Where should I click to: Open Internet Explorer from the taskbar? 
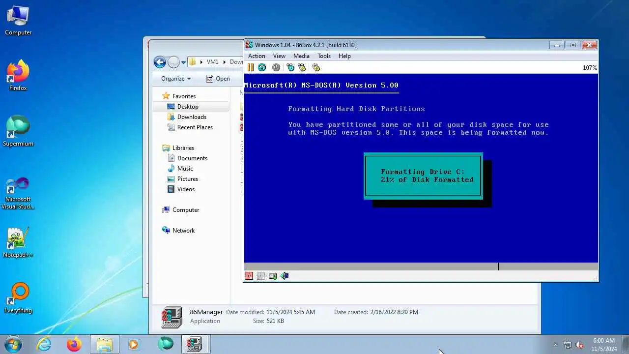44,344
